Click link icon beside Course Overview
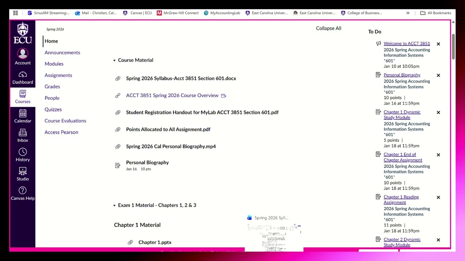 (118, 96)
